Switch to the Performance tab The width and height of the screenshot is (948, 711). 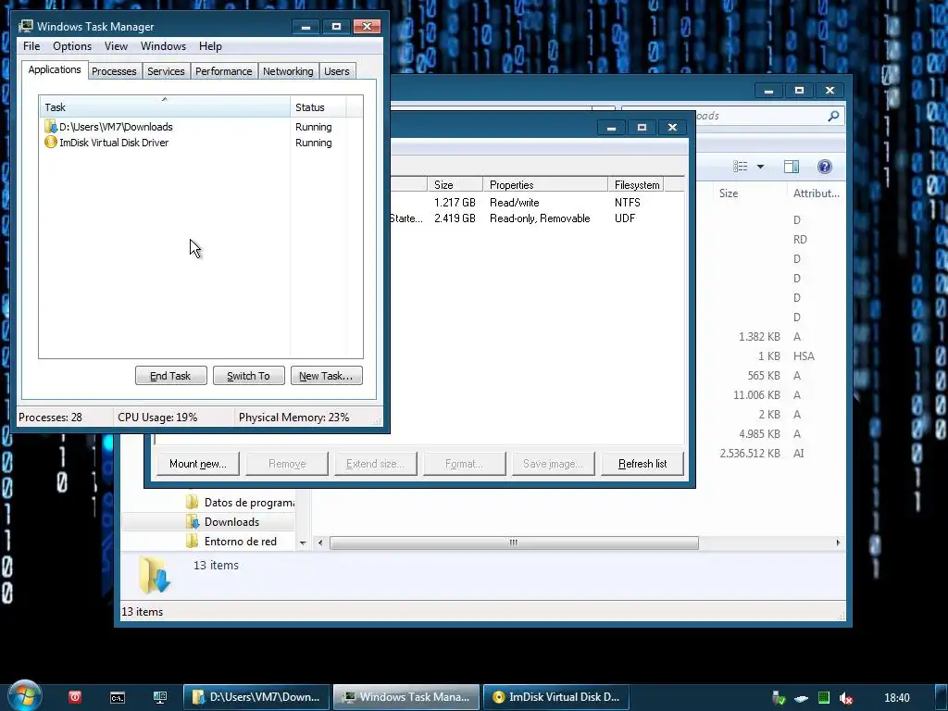point(224,71)
